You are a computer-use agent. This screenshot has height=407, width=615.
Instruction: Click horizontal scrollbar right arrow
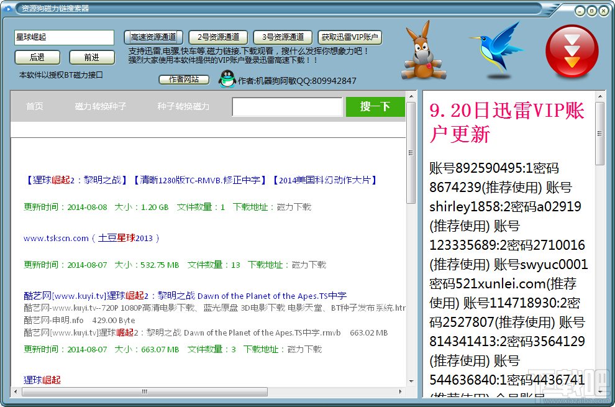pyautogui.click(x=400, y=391)
